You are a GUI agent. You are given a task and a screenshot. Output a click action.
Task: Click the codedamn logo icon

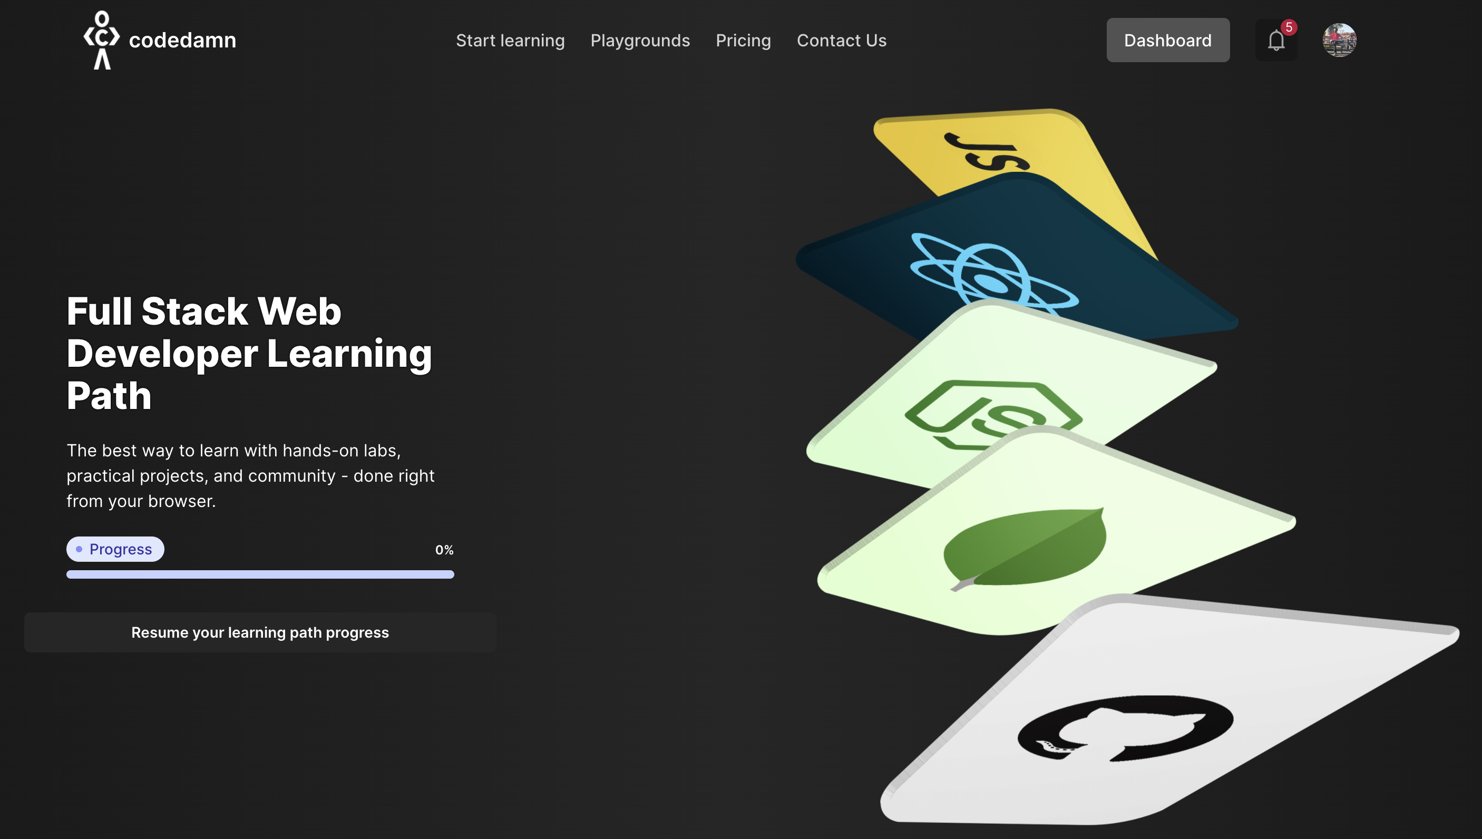click(x=101, y=40)
